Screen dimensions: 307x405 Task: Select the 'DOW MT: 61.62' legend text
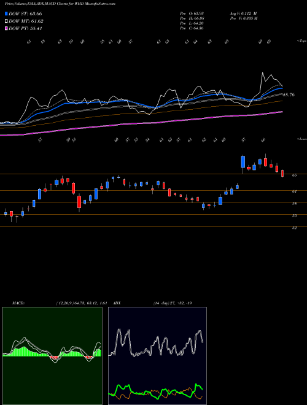coord(26,21)
